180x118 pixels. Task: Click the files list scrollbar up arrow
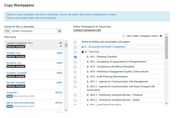(x=66, y=42)
